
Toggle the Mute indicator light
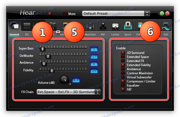[x=65, y=14]
